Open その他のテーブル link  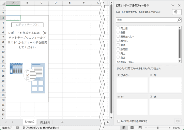(125, 62)
